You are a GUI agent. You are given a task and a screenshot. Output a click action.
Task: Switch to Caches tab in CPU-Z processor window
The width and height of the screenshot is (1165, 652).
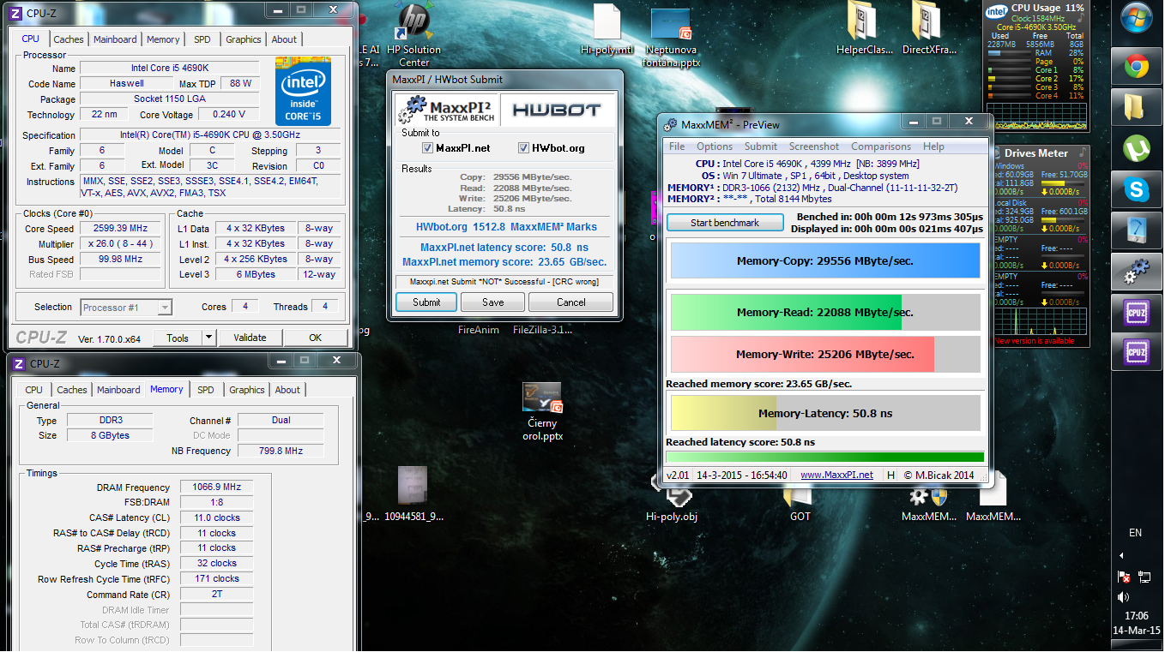(x=69, y=39)
